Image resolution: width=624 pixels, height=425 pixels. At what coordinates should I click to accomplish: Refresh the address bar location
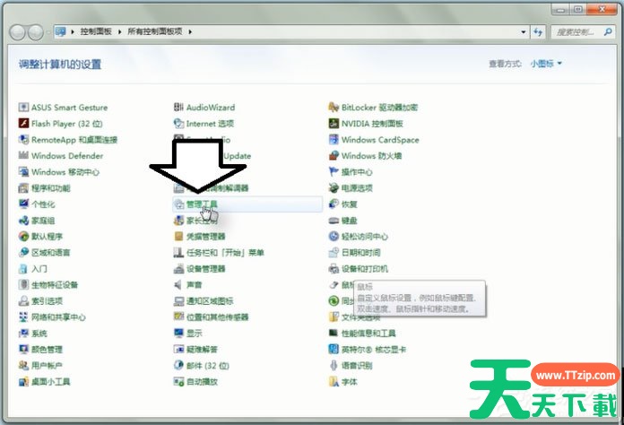coord(538,32)
